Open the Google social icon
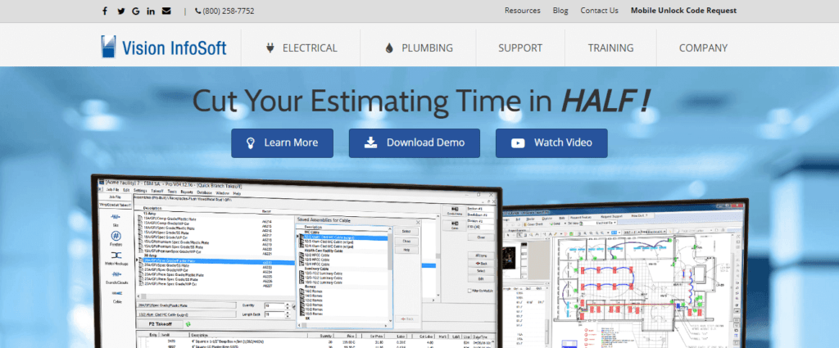This screenshot has width=839, height=348. tap(136, 11)
